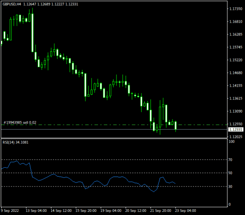Screen dimensions: 245x215
Task: Click price scale value 1.15220
Action: pyautogui.click(x=236, y=60)
